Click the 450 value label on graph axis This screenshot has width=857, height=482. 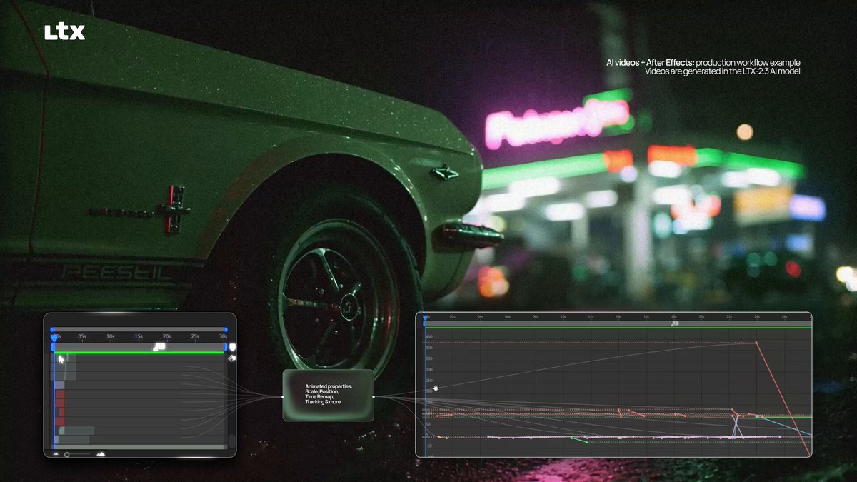point(429,336)
